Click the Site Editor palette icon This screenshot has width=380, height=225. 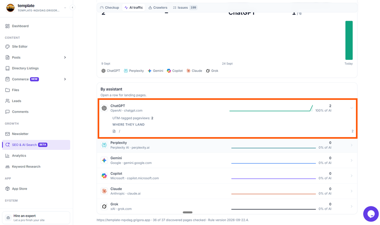(7, 47)
